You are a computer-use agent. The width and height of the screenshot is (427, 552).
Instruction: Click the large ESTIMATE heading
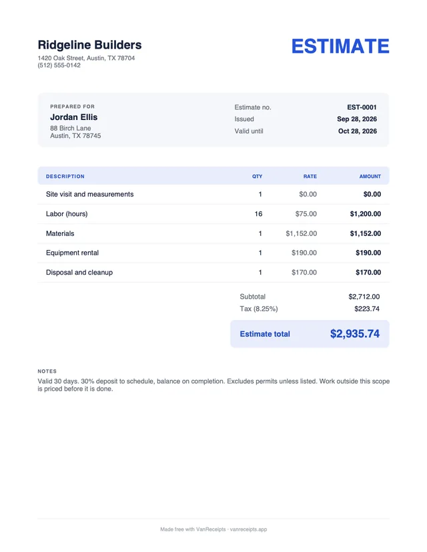pos(340,47)
